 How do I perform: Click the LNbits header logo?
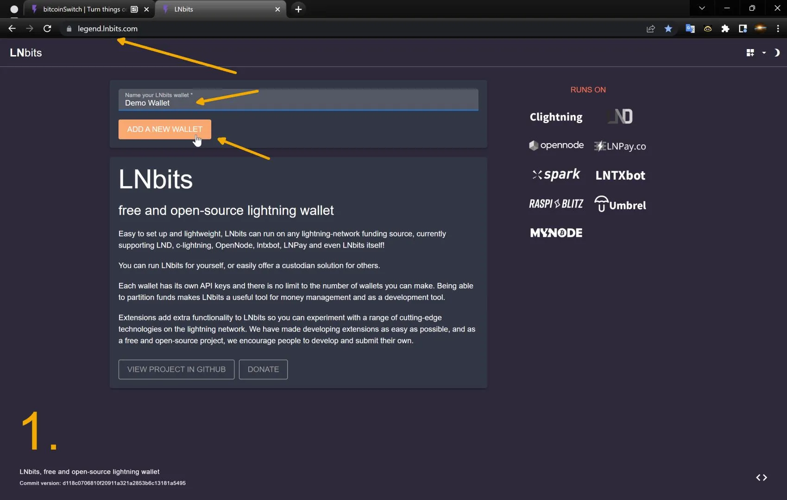26,53
